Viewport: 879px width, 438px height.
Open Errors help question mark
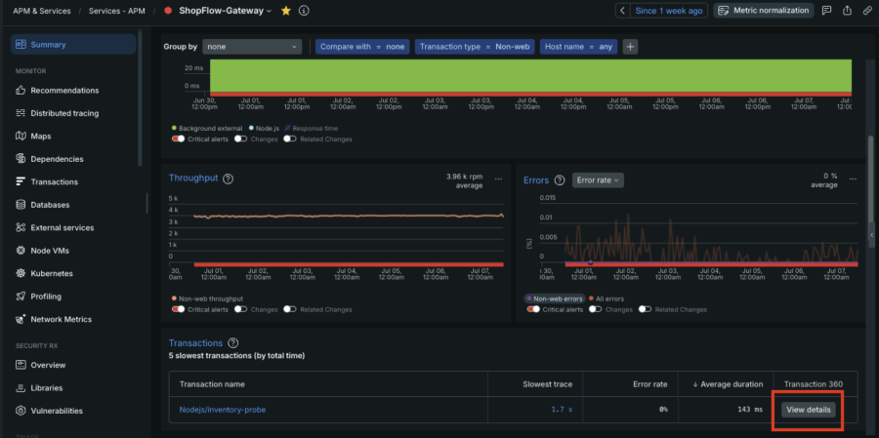(x=560, y=179)
